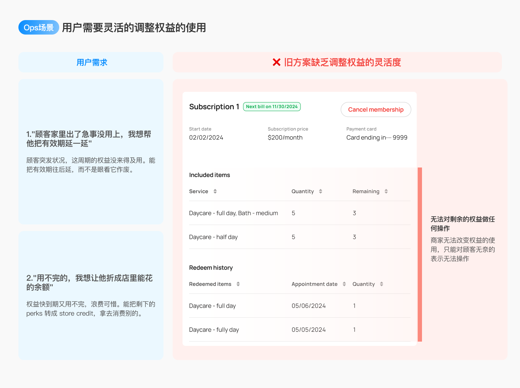Sort Redeem history by Quantity arrows
This screenshot has height=388, width=520.
point(382,284)
